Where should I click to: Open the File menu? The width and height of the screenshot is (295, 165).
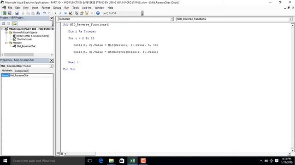click(x=10, y=8)
